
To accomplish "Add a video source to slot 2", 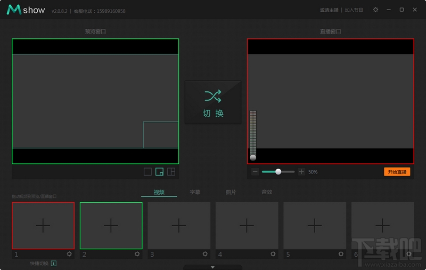I will tap(111, 226).
